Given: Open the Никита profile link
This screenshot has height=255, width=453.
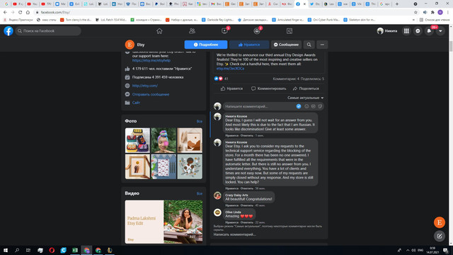Looking at the screenshot, I should coord(387,31).
